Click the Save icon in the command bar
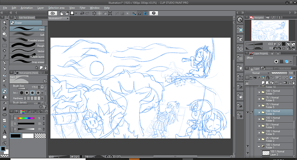Screen dimensions: 297x160 pos(72,13)
